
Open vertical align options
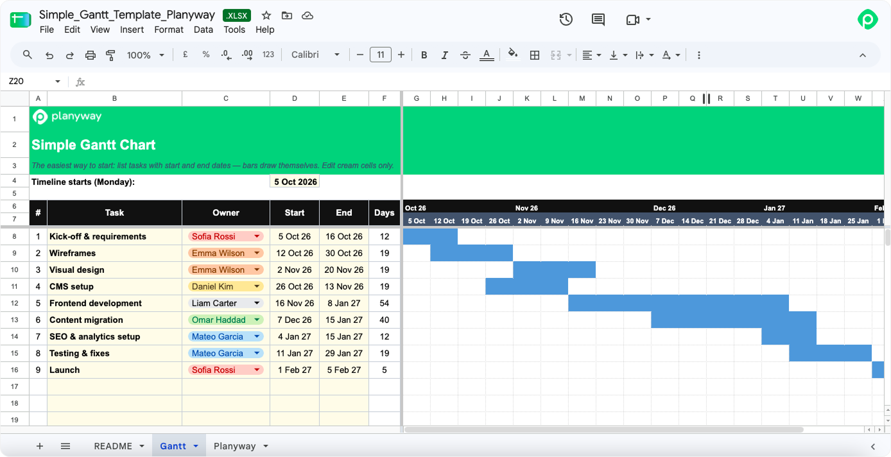pyautogui.click(x=618, y=55)
